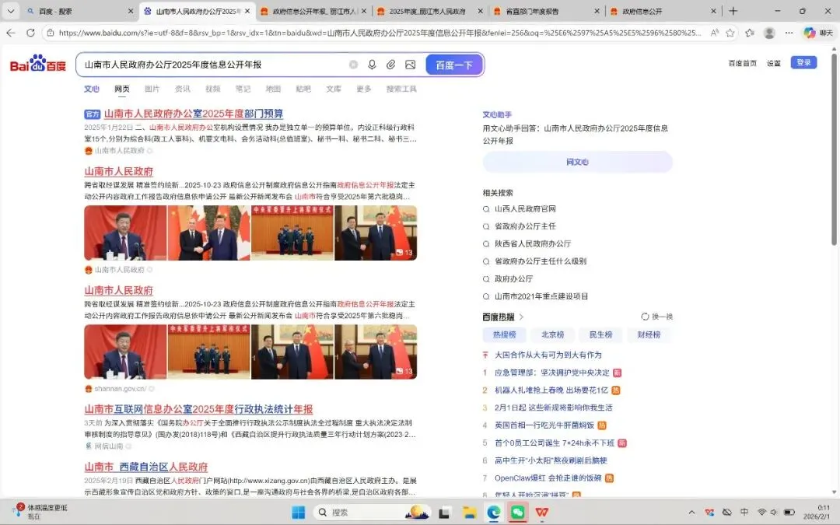
Task: Close the 政府信息公开 browser tab
Action: (x=713, y=11)
